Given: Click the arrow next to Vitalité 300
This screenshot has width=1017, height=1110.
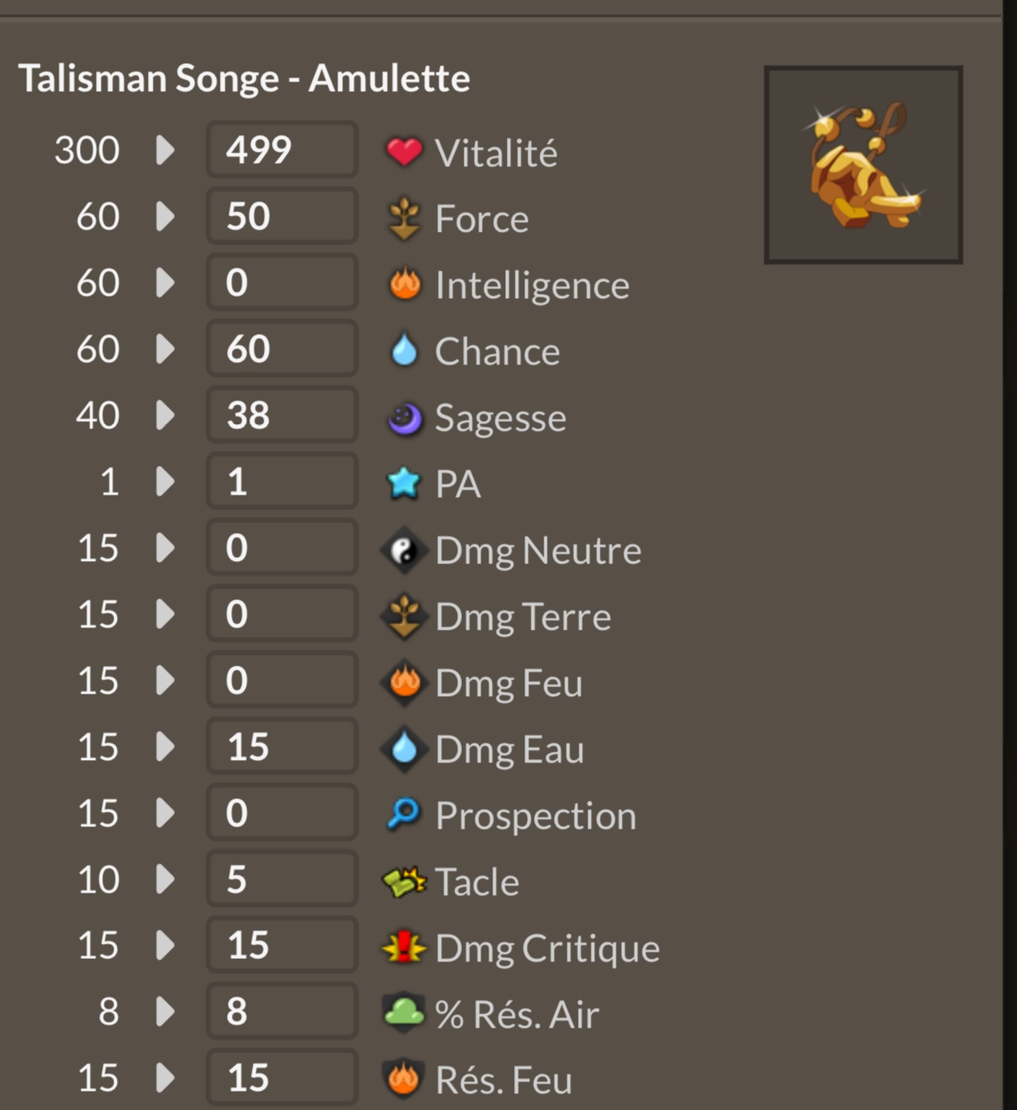Looking at the screenshot, I should coord(165,150).
